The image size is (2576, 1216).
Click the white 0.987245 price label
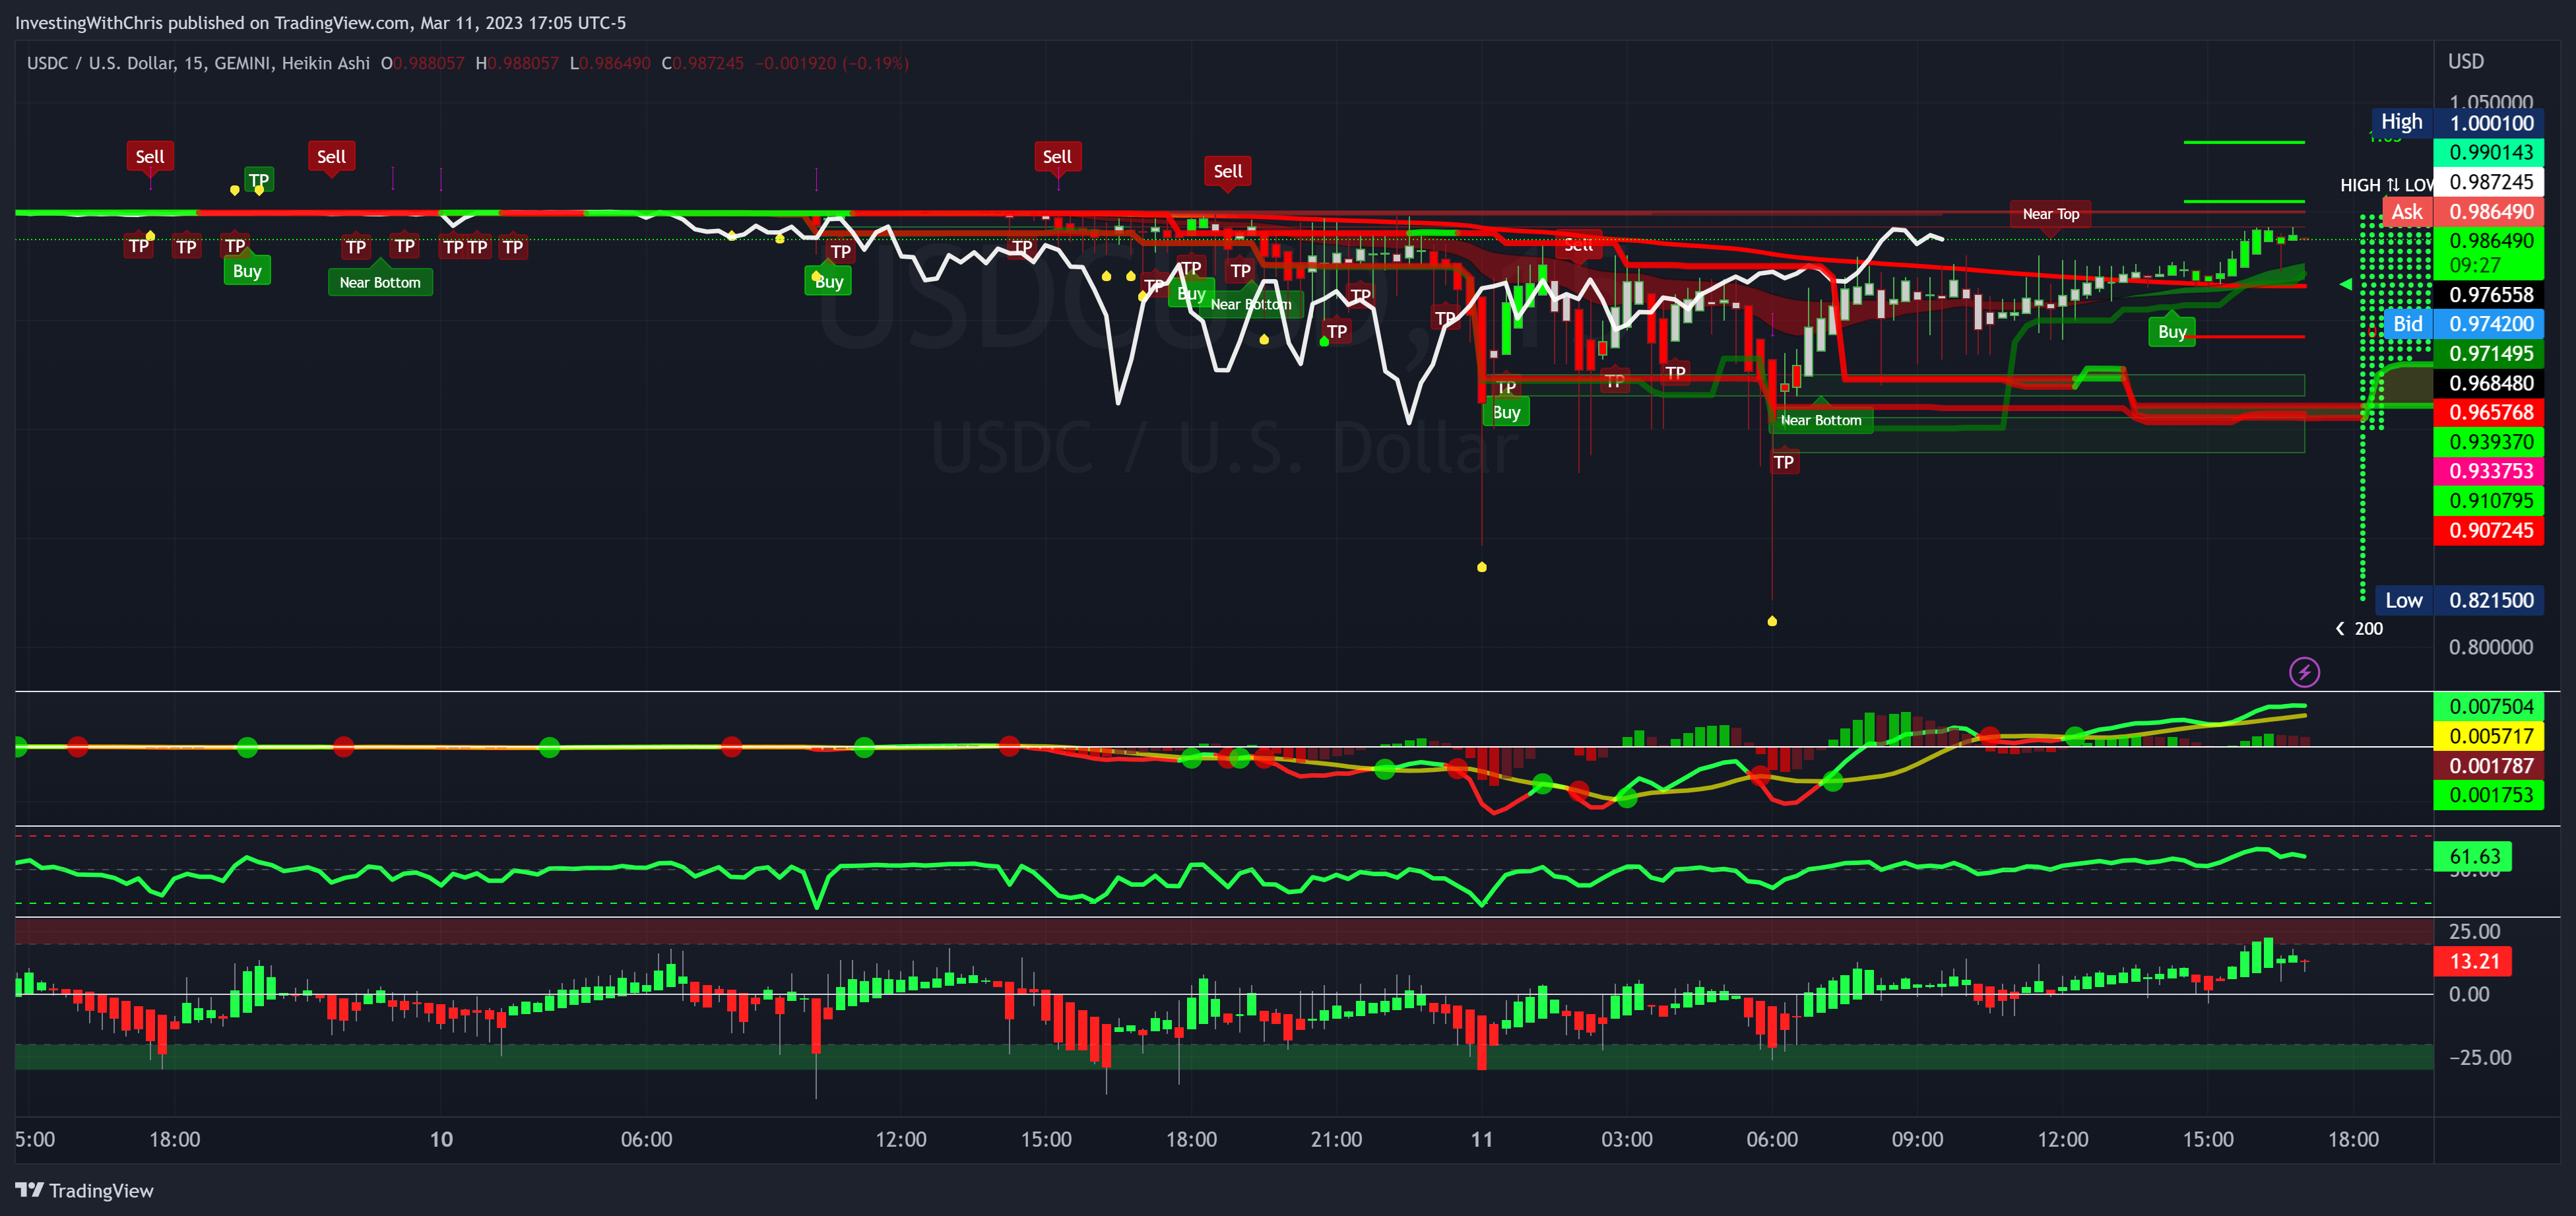pos(2489,182)
